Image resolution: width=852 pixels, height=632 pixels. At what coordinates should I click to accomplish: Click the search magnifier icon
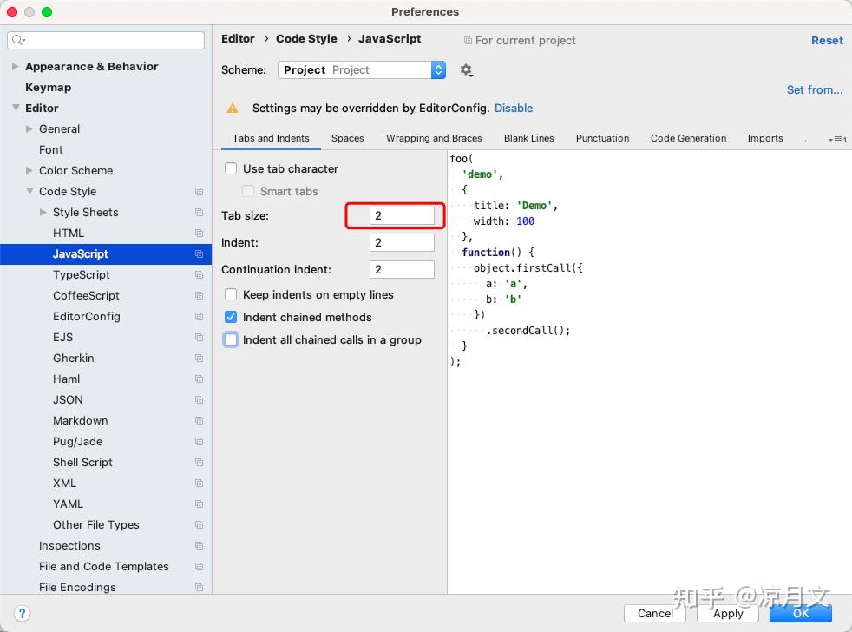click(18, 40)
